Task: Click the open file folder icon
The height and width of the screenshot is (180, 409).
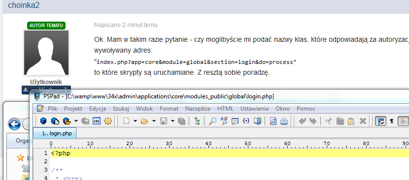Action: [x=144, y=121]
